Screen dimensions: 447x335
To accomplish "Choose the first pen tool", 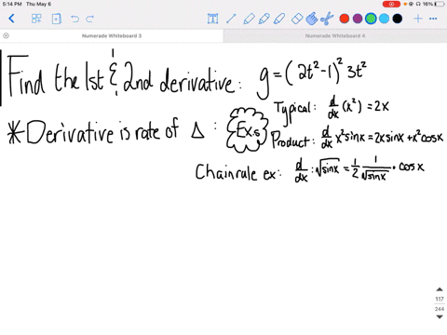I will tap(250, 19).
